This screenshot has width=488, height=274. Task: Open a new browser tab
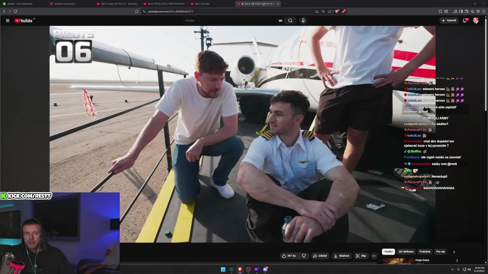pyautogui.click(x=285, y=4)
